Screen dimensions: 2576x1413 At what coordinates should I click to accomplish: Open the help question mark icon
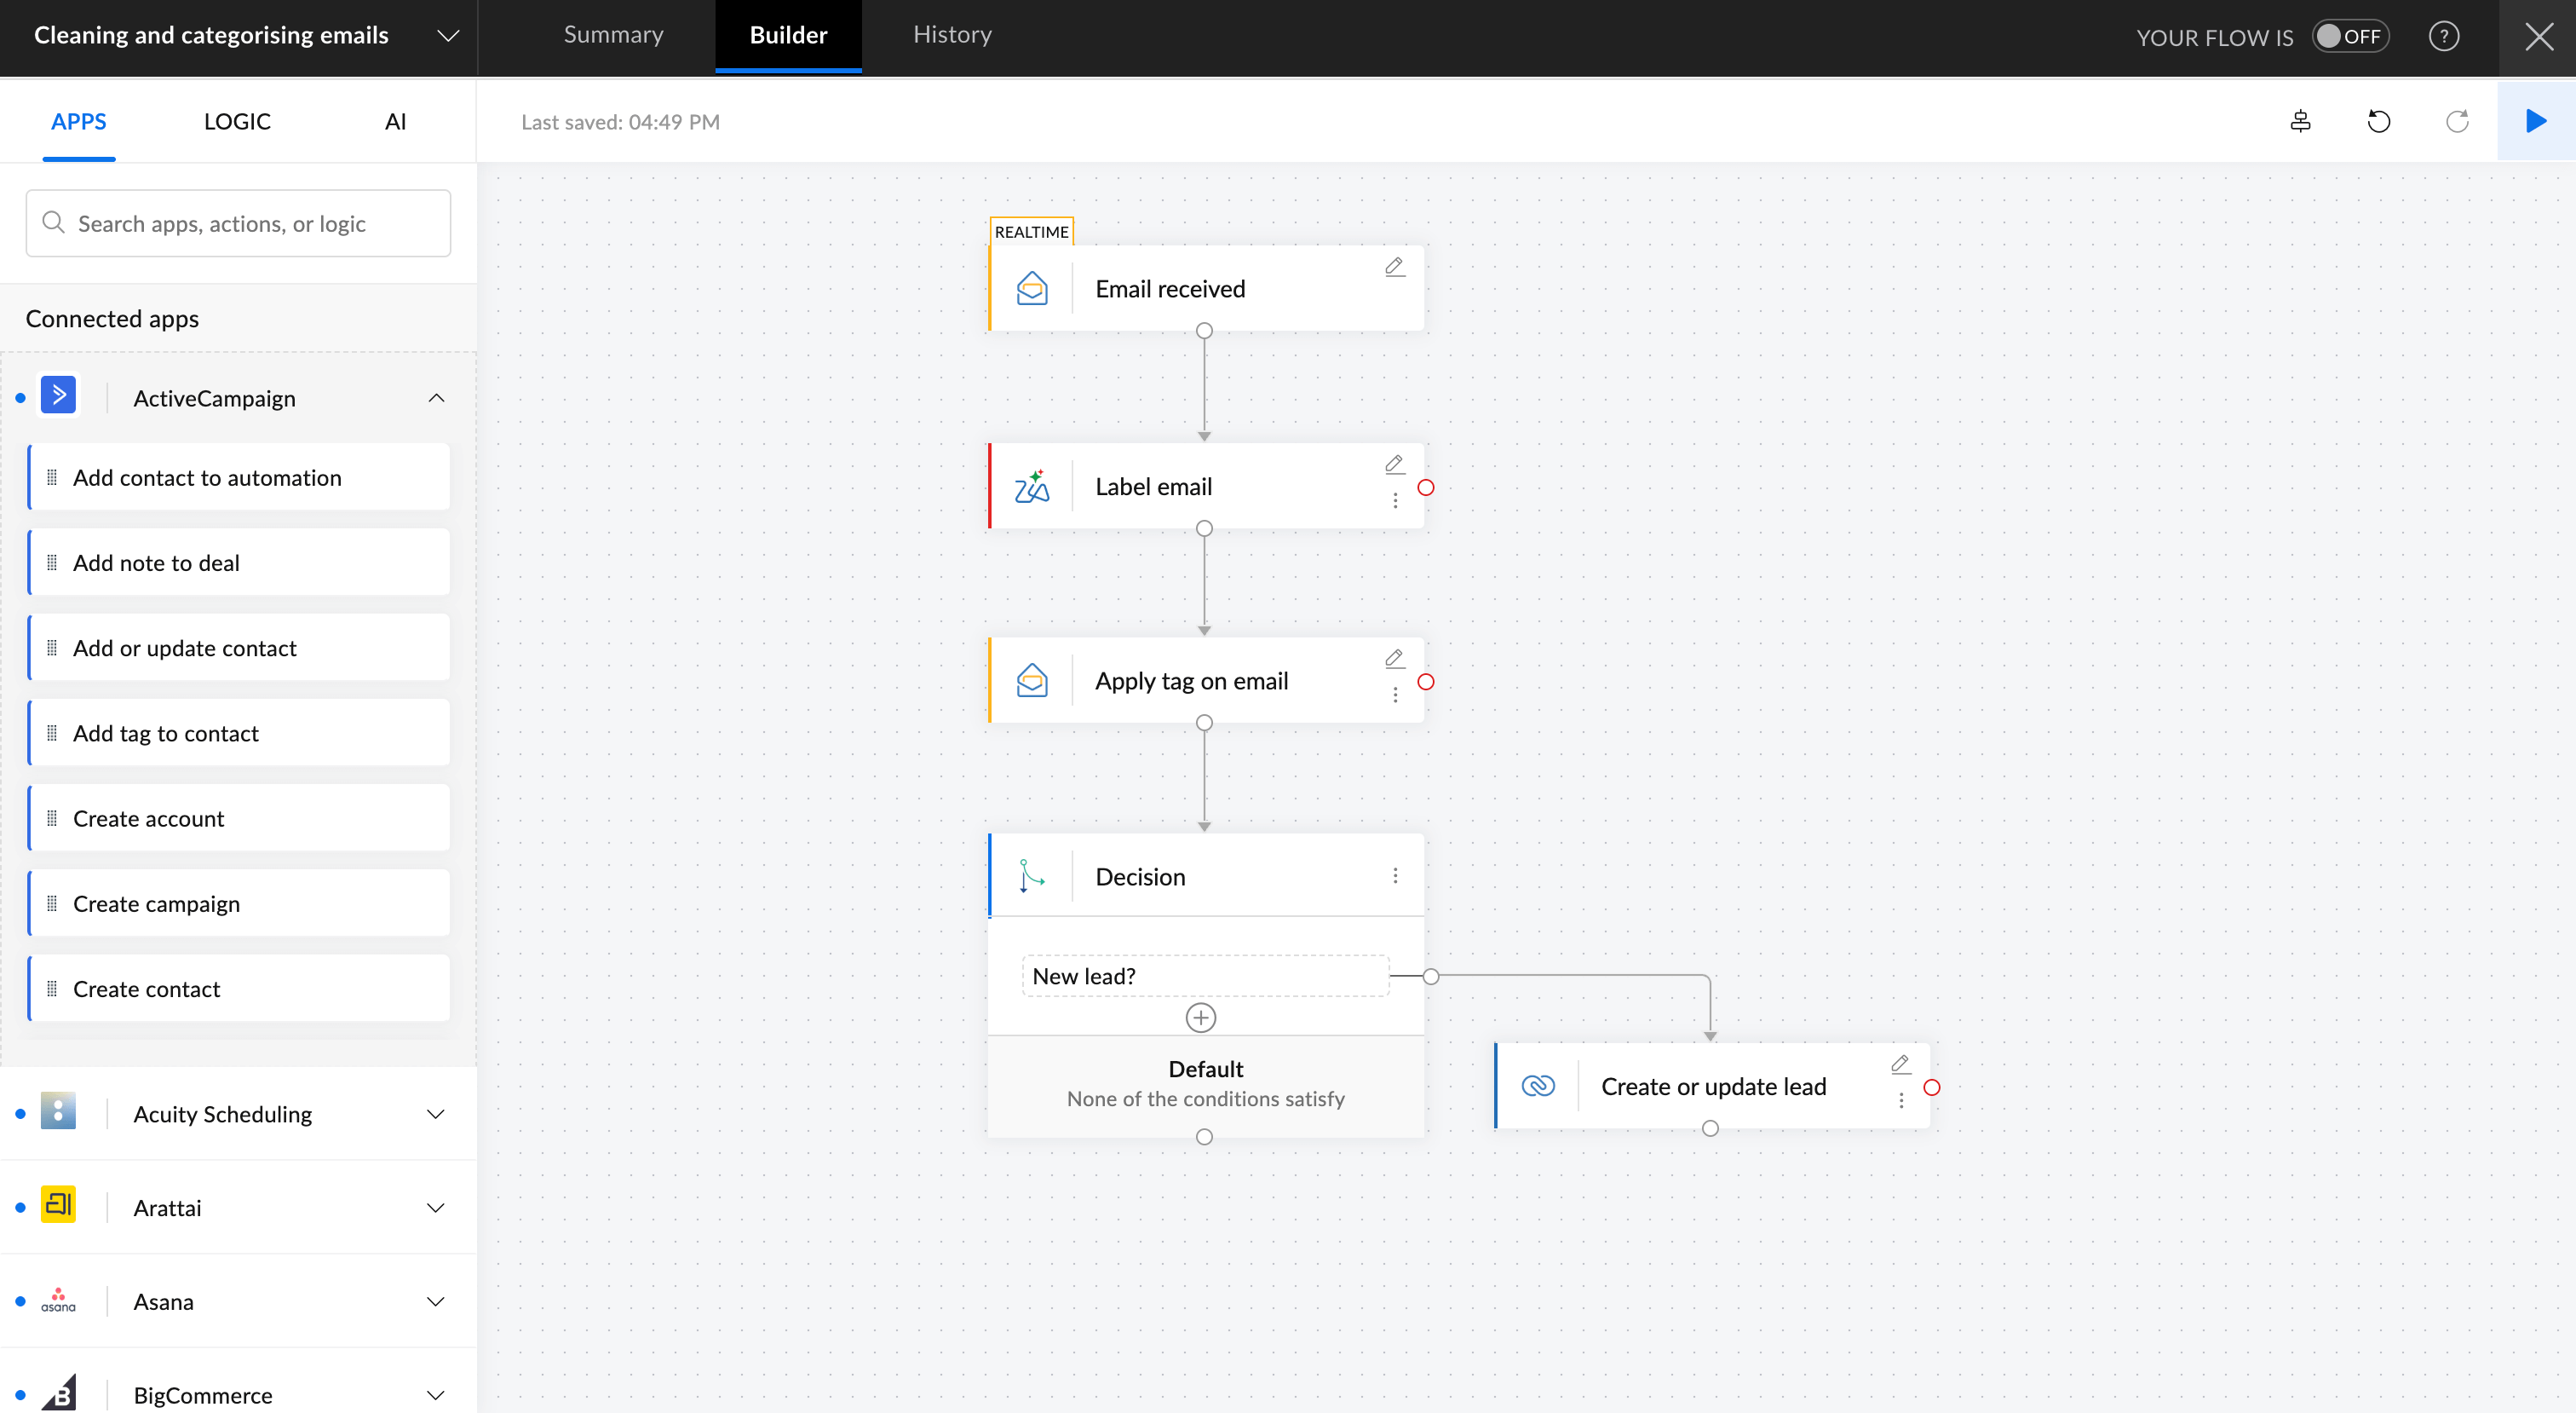2443,37
